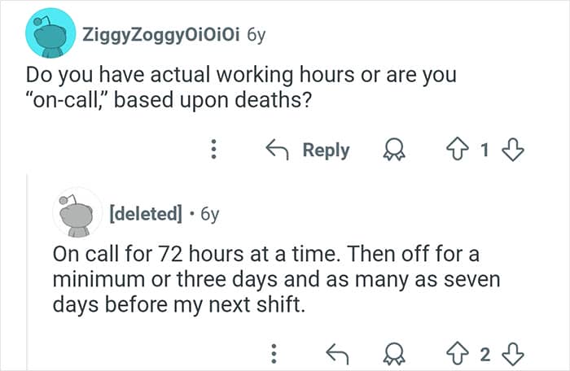This screenshot has height=371, width=570.
Task: Click the vote count on deleted reply
Action: pyautogui.click(x=487, y=353)
